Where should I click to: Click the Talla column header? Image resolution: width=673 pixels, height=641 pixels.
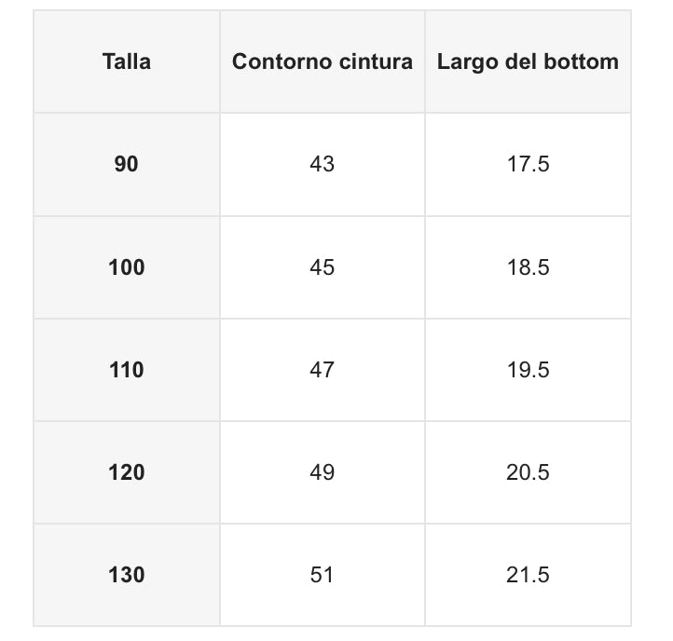[x=127, y=62]
